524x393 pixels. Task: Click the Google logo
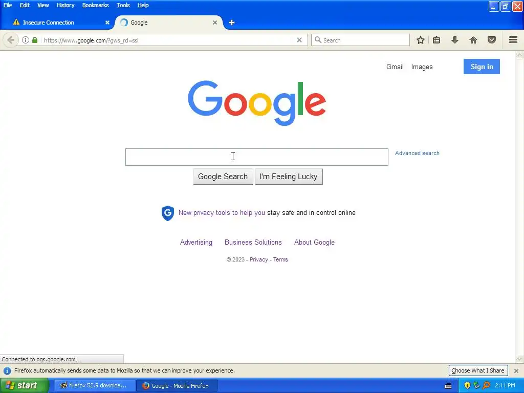(x=257, y=103)
